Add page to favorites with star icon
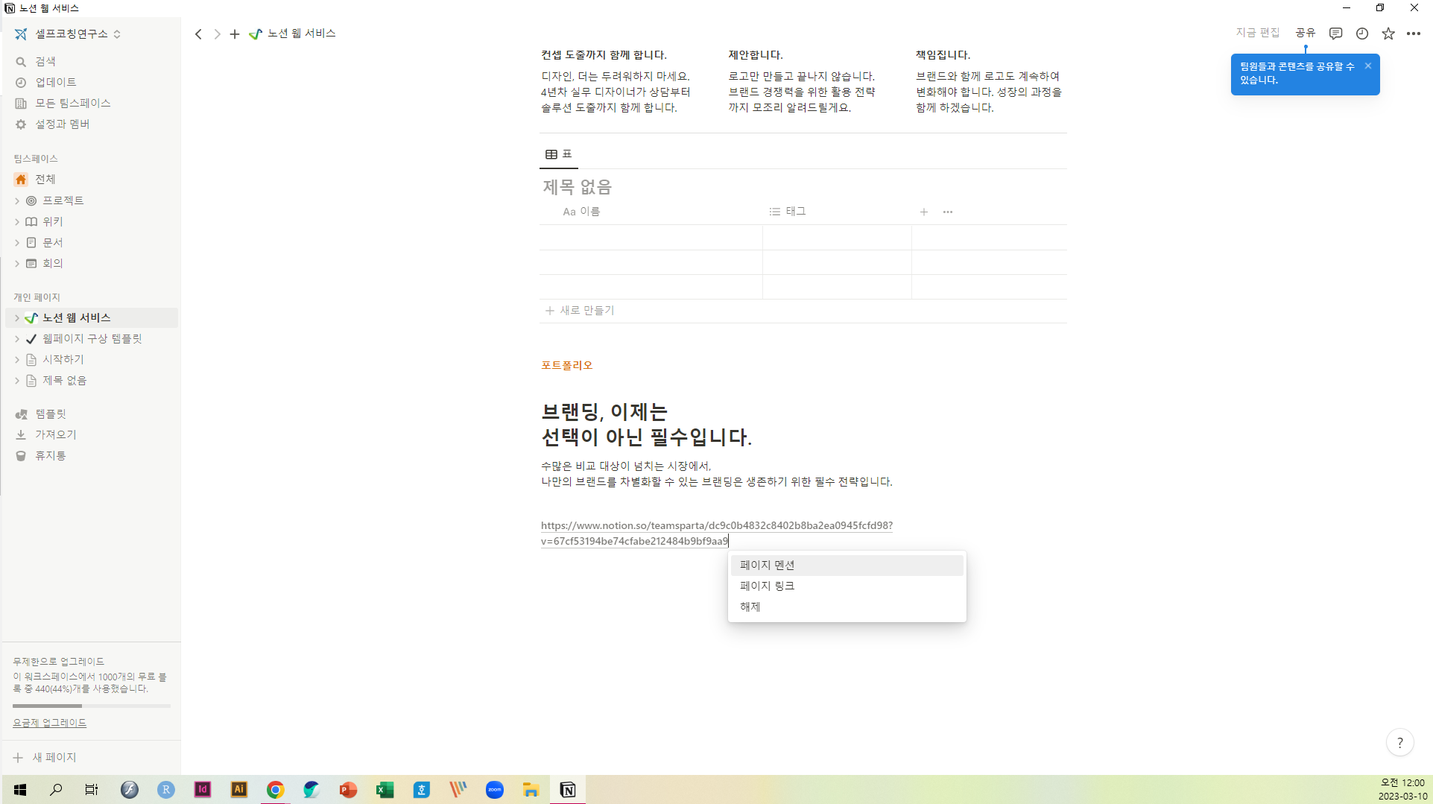Image resolution: width=1433 pixels, height=804 pixels. click(x=1388, y=34)
